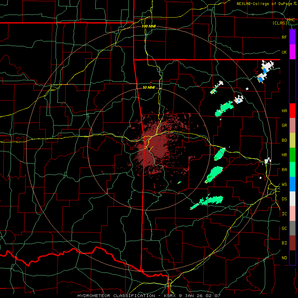Image resolution: width=298 pixels, height=298 pixels.
Task: Click the RA light green legend swatch
Action: coord(292,170)
